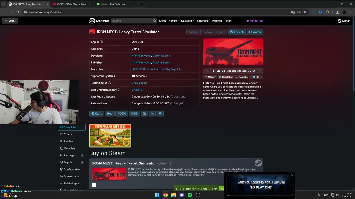355x199 pixels.
Task: Select the Patches sidebar tab
Action: pyautogui.click(x=72, y=141)
